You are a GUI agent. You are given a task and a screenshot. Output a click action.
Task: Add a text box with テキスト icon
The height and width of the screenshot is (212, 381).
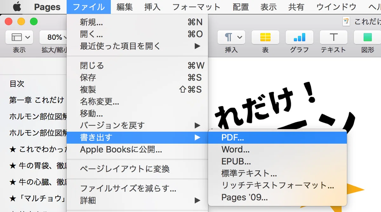(x=333, y=37)
